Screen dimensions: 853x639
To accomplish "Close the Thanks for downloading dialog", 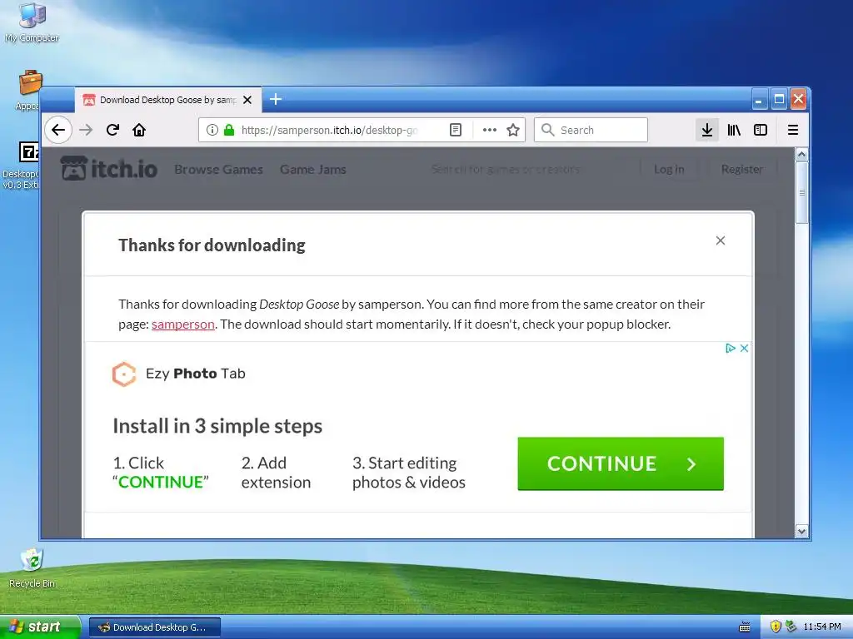I will 721,240.
